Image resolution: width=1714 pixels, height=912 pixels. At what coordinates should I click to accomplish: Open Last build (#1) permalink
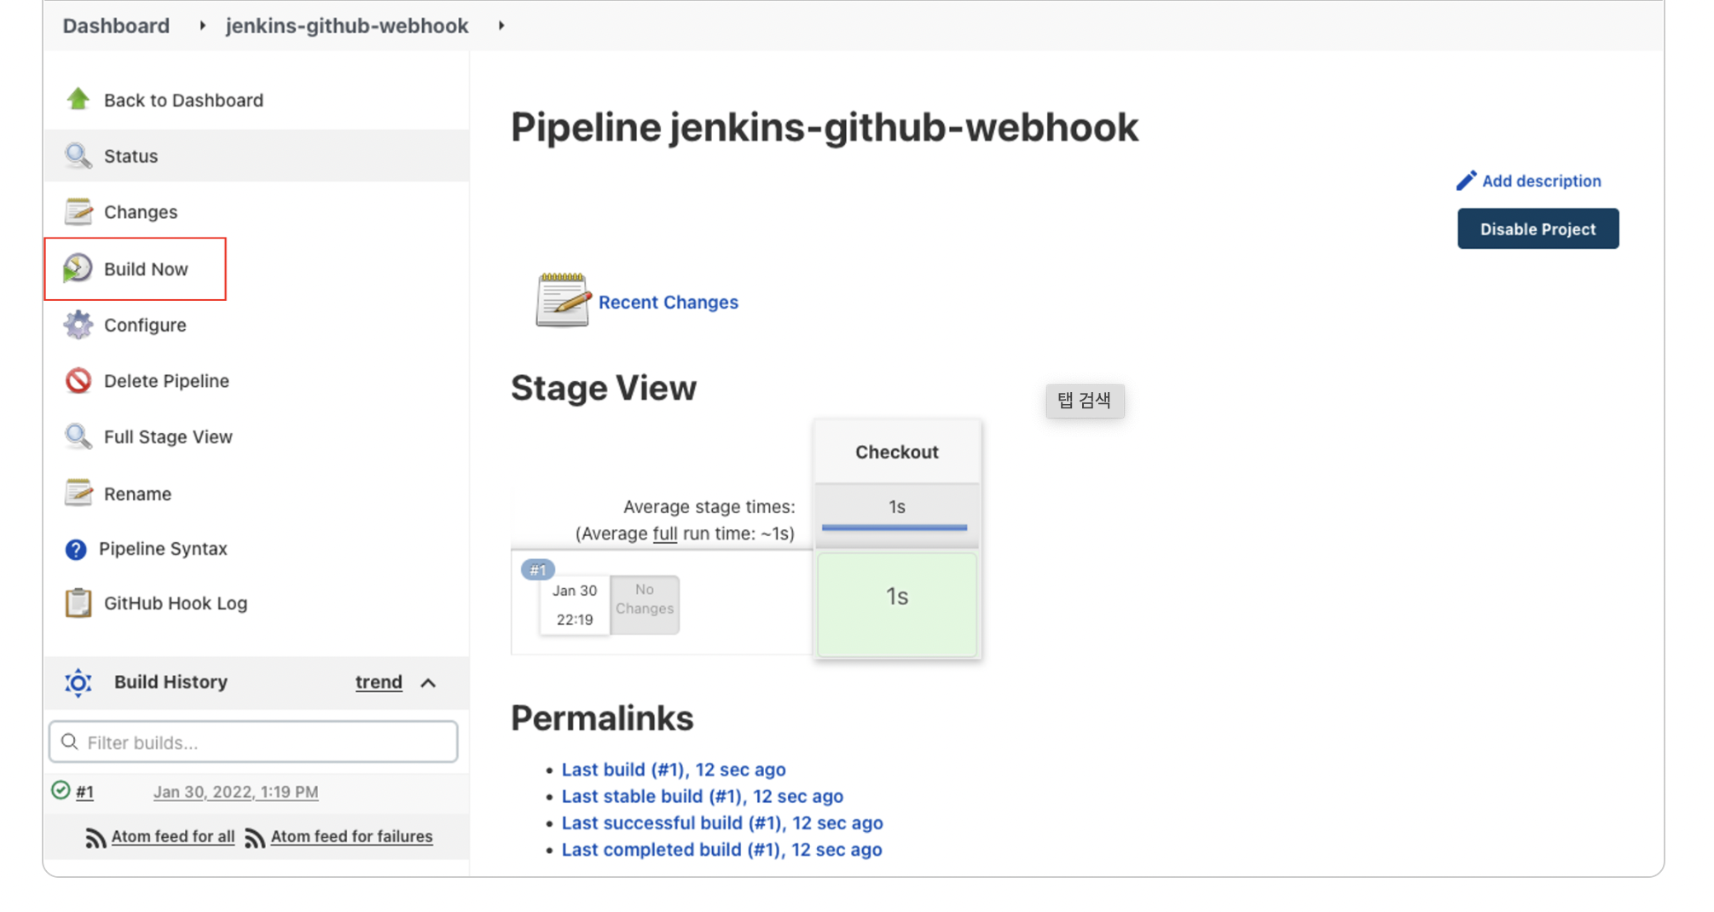click(674, 769)
